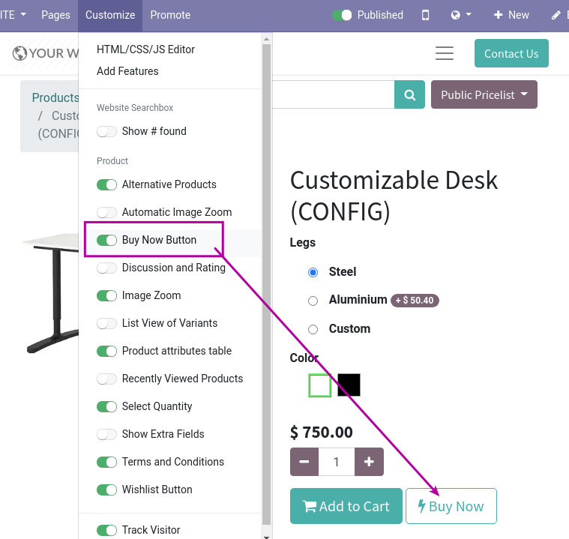Enable Discussion and Rating toggle
Viewport: 569px width, 539px height.
click(106, 268)
